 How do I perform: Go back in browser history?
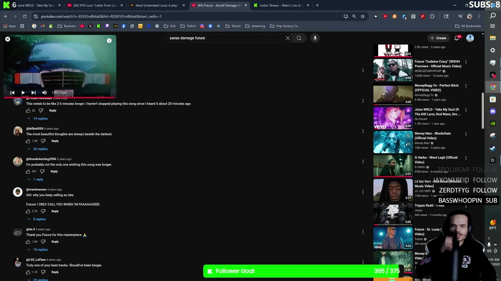[x=5, y=16]
